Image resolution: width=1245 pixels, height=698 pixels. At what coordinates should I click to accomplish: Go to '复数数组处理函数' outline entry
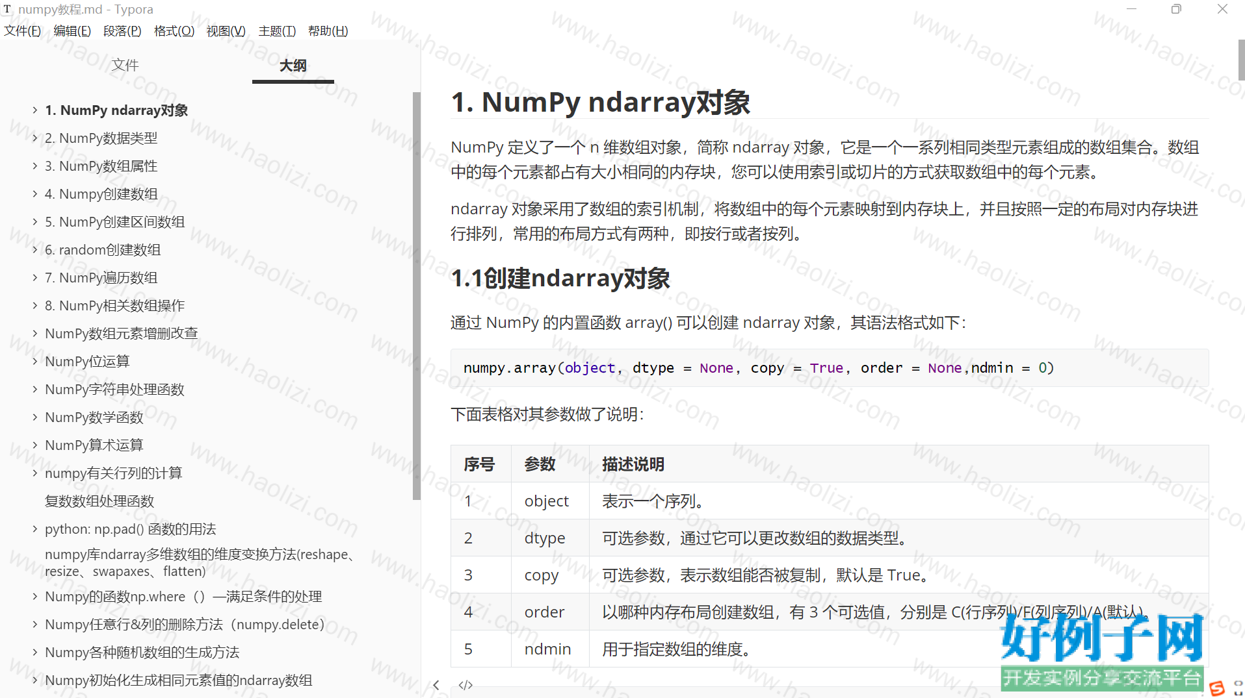[x=99, y=501]
